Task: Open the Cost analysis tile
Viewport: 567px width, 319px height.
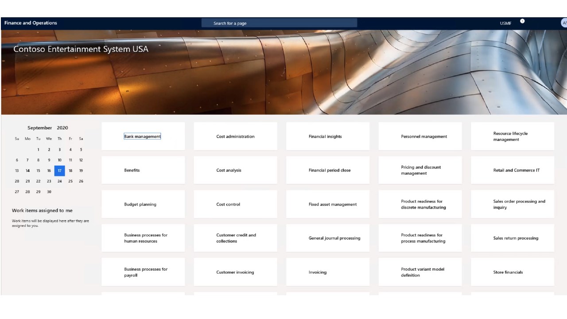Action: click(235, 170)
